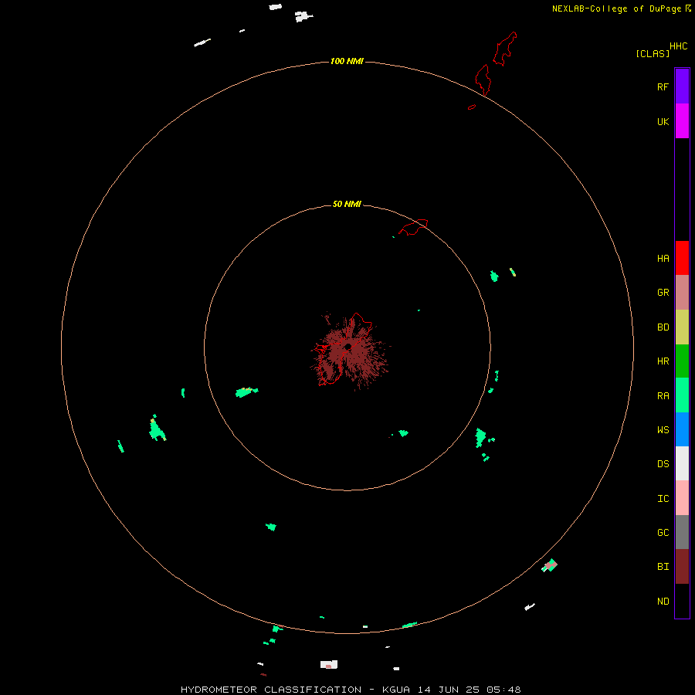Click the 50 NMI range ring label
Image resolution: width=695 pixels, height=695 pixels.
(x=347, y=205)
